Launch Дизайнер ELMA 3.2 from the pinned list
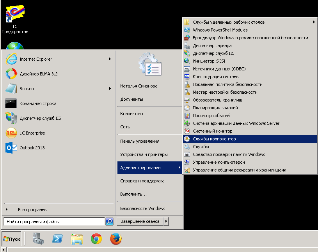 pos(11,74)
